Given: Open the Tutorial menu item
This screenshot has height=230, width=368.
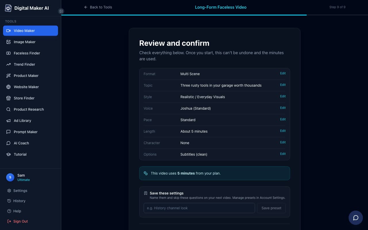Looking at the screenshot, I should click(x=30, y=154).
